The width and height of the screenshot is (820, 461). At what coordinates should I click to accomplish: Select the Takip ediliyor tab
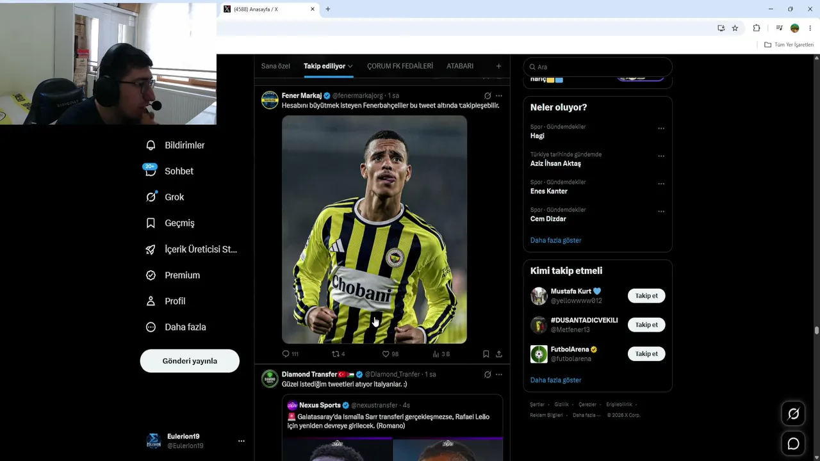328,66
